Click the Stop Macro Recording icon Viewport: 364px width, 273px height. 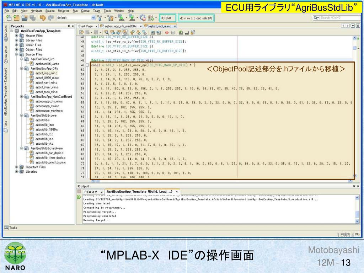(x=173, y=32)
